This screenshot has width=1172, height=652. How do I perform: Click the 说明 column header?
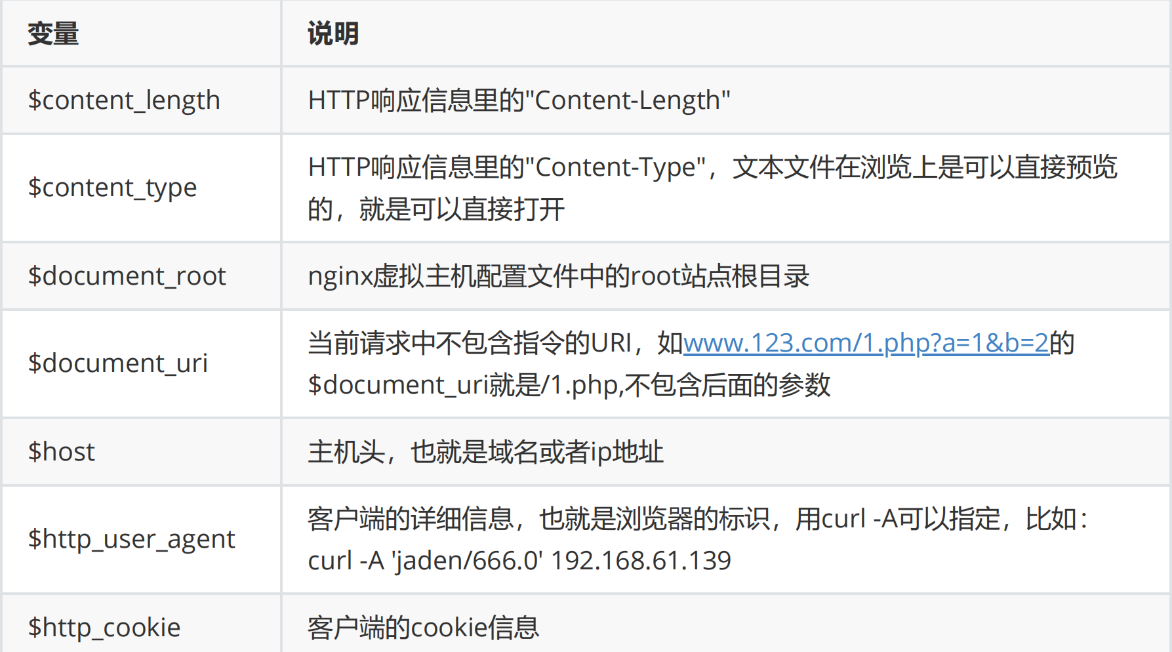click(x=333, y=34)
